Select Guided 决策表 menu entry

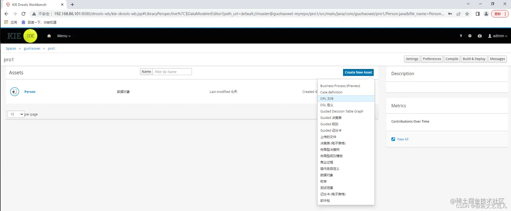346,118
